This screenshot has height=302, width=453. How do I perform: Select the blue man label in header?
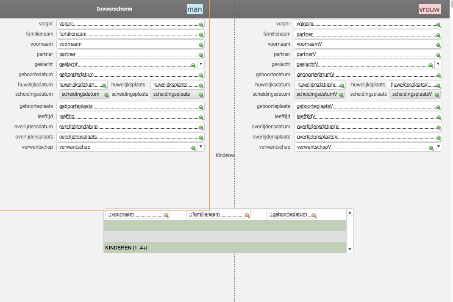[x=195, y=9]
